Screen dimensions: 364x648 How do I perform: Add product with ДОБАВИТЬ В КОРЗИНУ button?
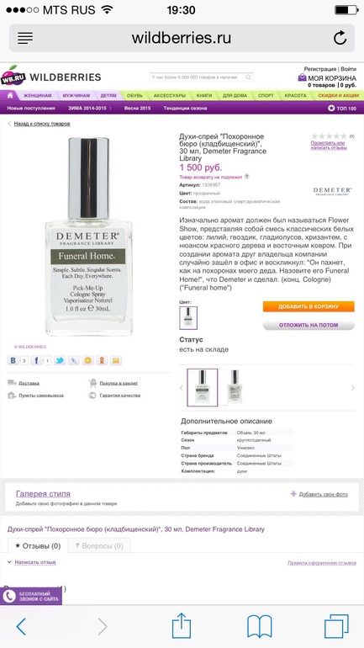click(x=309, y=306)
